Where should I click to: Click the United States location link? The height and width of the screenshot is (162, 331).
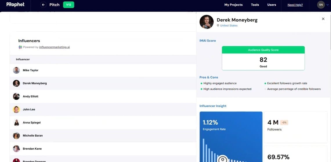click(229, 25)
